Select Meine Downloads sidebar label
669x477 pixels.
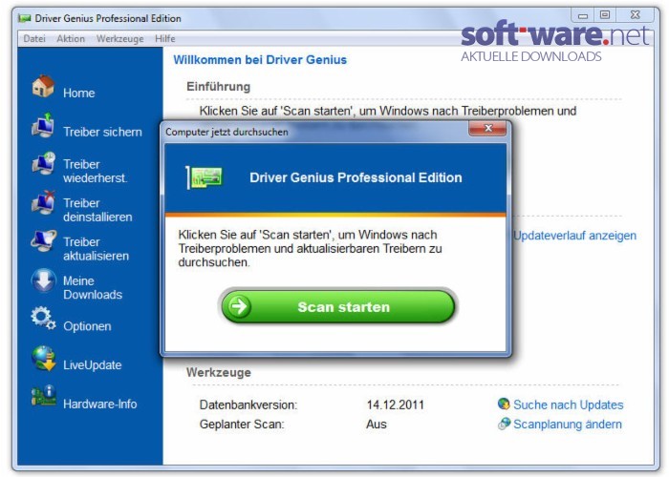[x=93, y=287]
